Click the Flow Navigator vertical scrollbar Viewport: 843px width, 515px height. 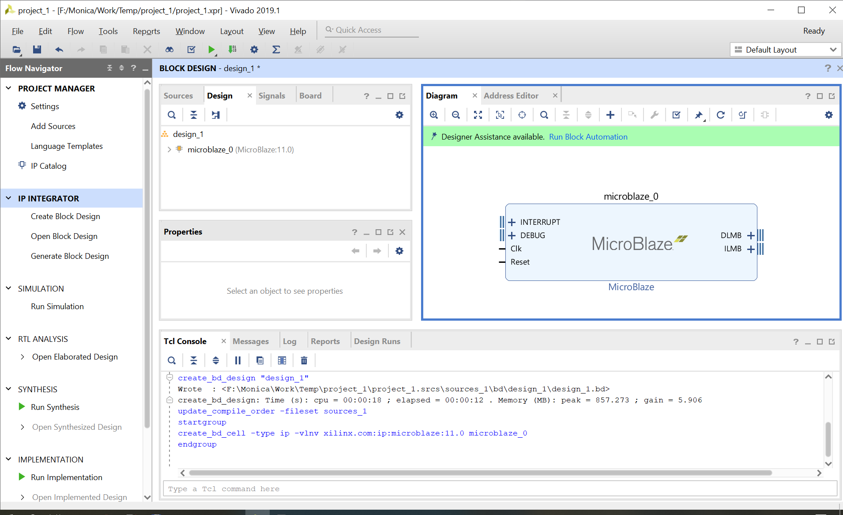pos(147,258)
